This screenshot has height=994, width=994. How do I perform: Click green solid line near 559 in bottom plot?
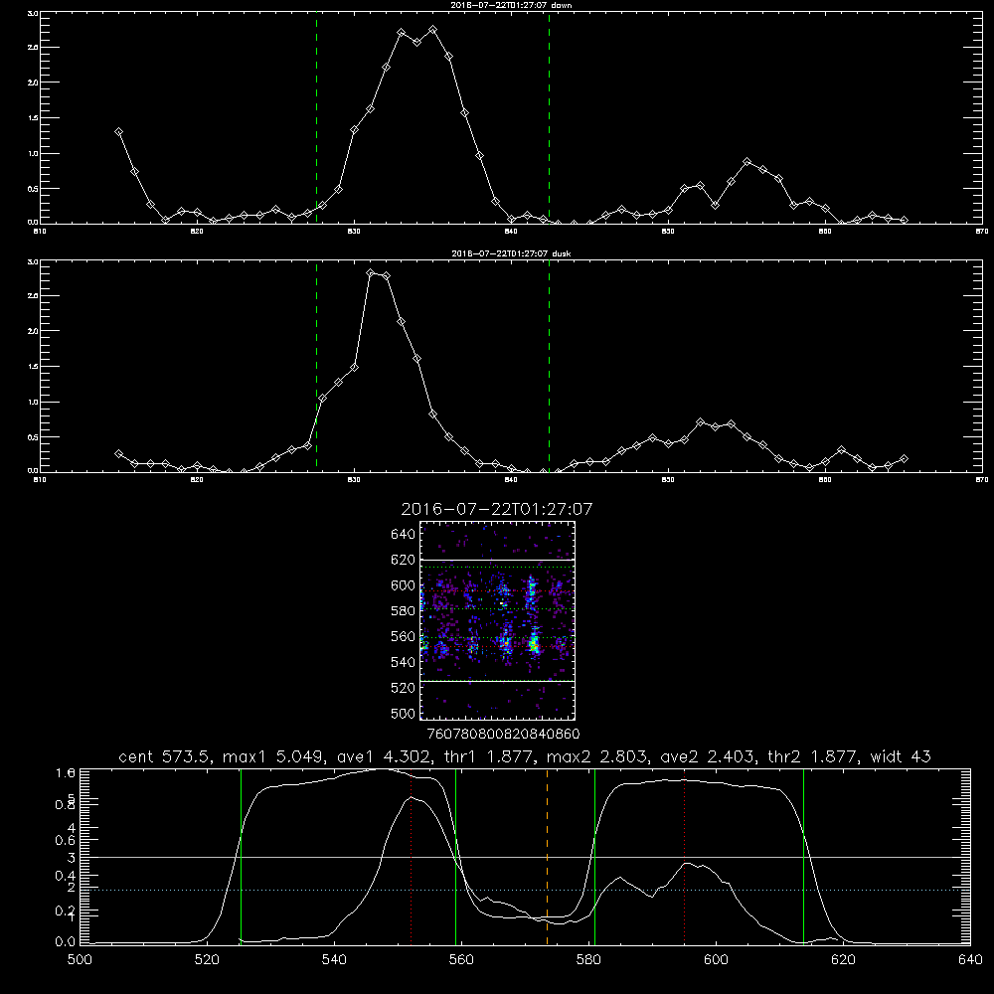(456, 856)
